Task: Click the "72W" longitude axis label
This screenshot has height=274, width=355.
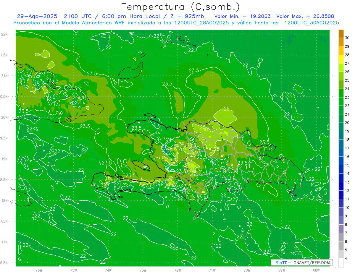Action: [x=177, y=270]
